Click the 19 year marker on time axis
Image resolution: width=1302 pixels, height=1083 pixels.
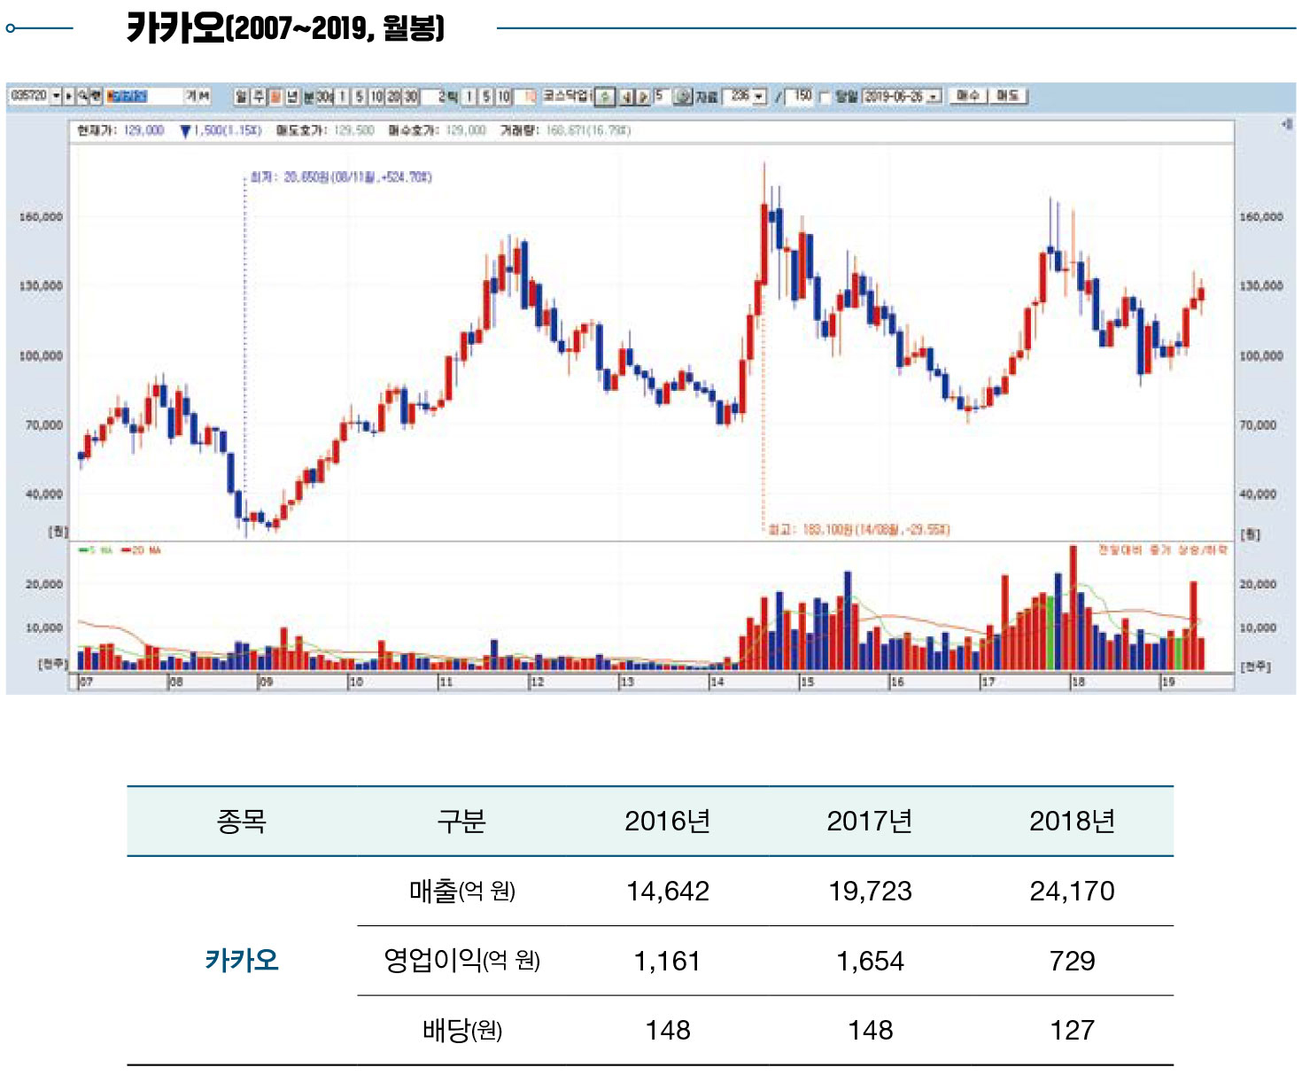(x=1169, y=682)
